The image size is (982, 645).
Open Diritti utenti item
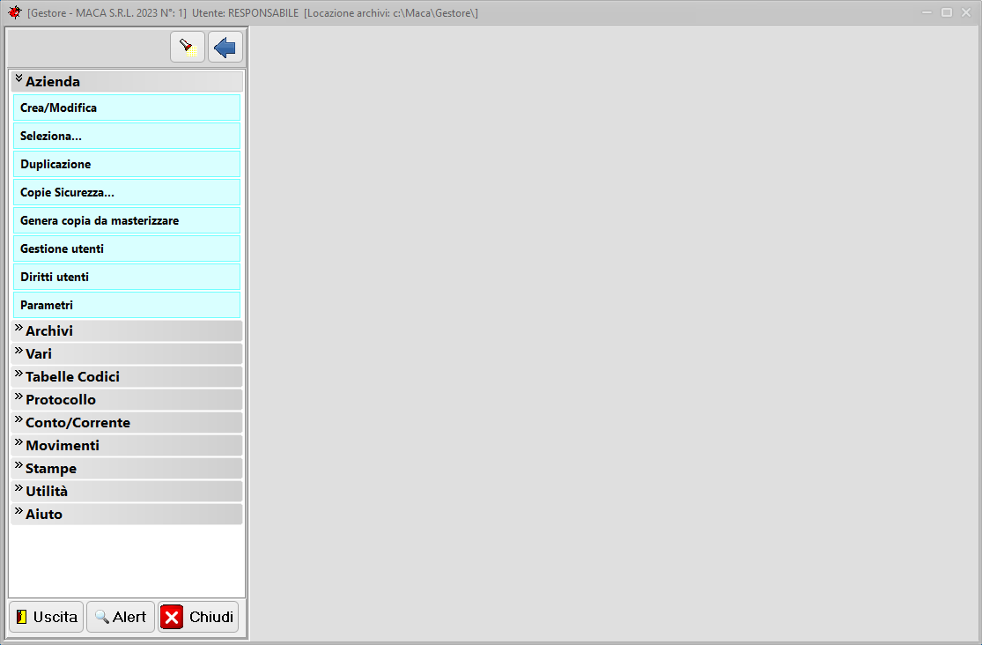[x=127, y=277]
